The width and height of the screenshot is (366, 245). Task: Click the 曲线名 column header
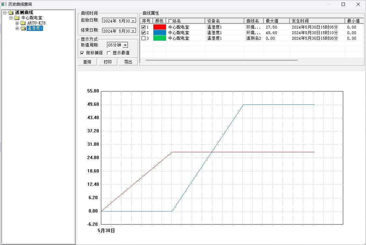(x=254, y=21)
